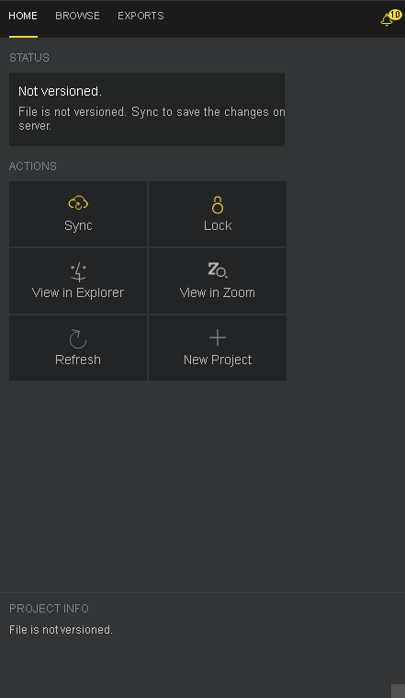The height and width of the screenshot is (698, 405).
Task: Click the Sync button label
Action: 78,225
